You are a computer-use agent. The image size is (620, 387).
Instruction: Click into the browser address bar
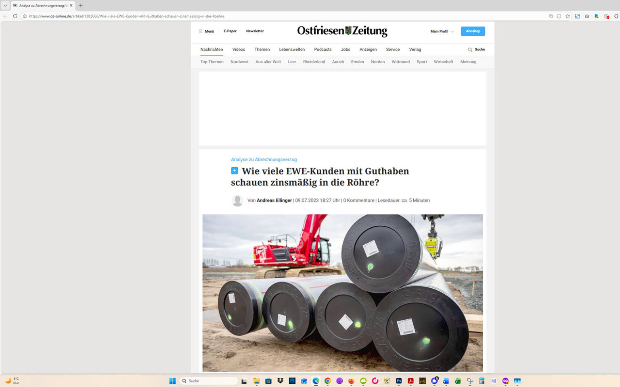[161, 16]
